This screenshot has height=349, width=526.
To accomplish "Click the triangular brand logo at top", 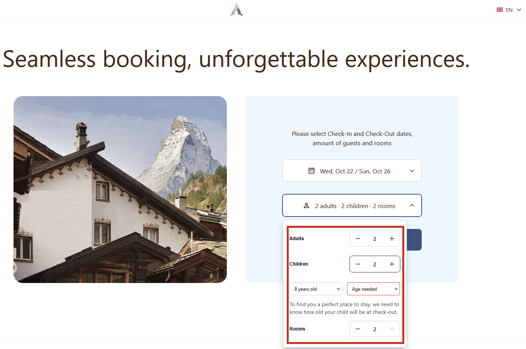I will click(237, 10).
